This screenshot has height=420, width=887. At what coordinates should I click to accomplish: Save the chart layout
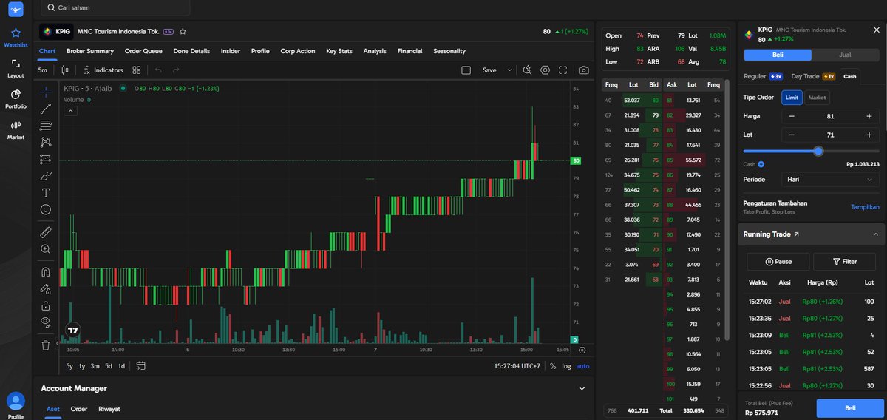(x=489, y=70)
